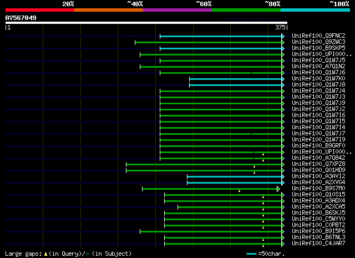
Task: Click the green ~80% legend segment
Action: 246,10
